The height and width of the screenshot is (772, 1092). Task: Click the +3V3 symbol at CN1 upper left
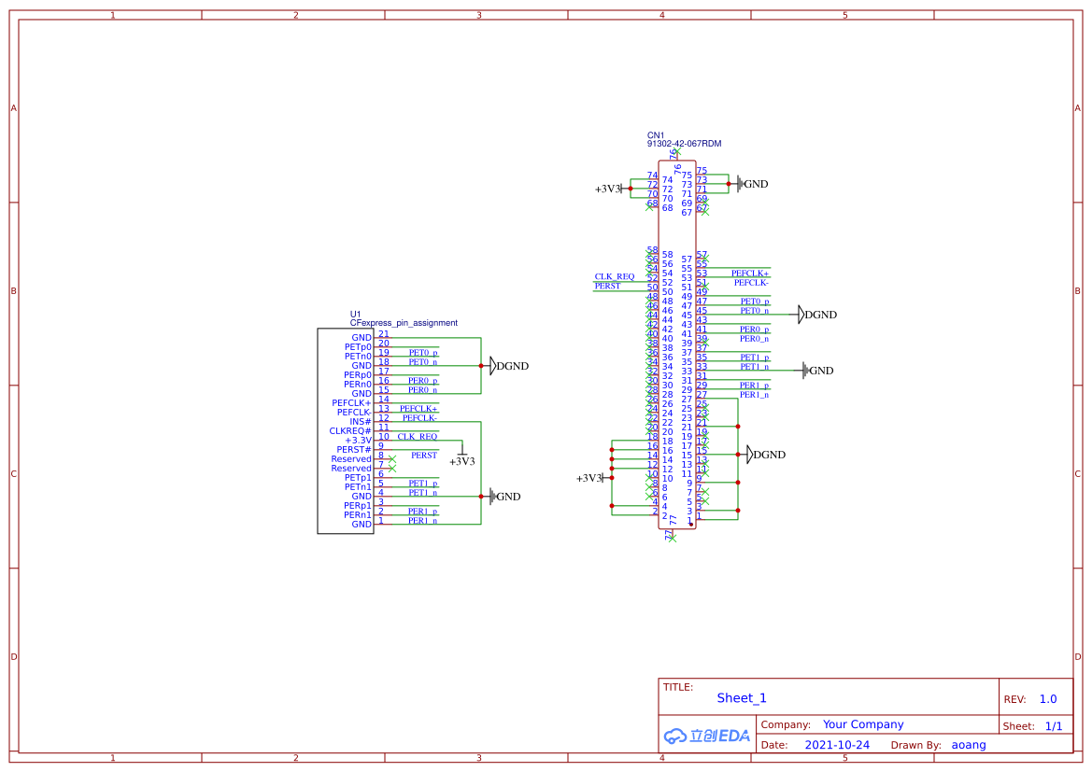[608, 189]
